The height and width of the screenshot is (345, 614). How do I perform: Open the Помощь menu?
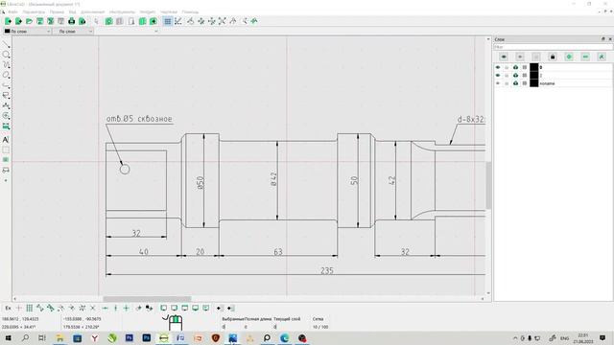pyautogui.click(x=190, y=12)
